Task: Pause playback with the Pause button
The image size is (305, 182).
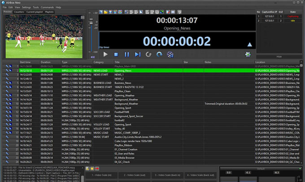Action: pyautogui.click(x=126, y=55)
